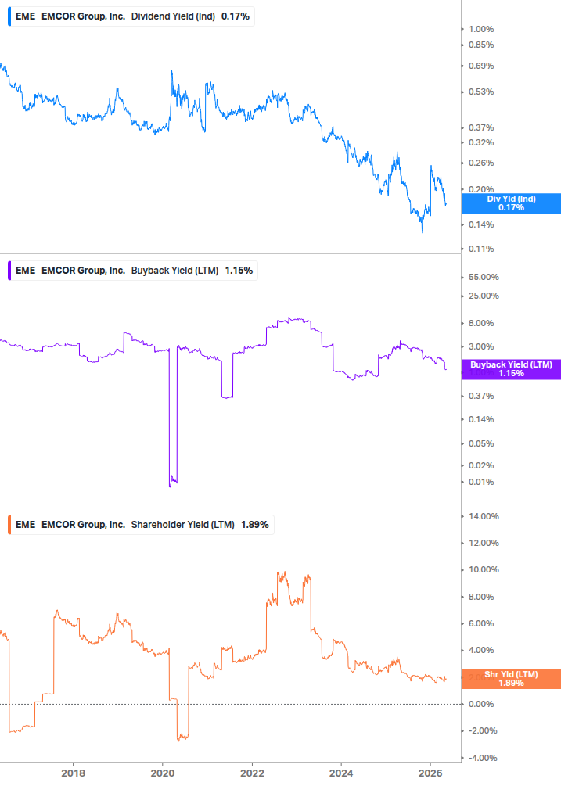
Task: Click the 3.00% tick on buyback axis
Action: click(x=481, y=347)
